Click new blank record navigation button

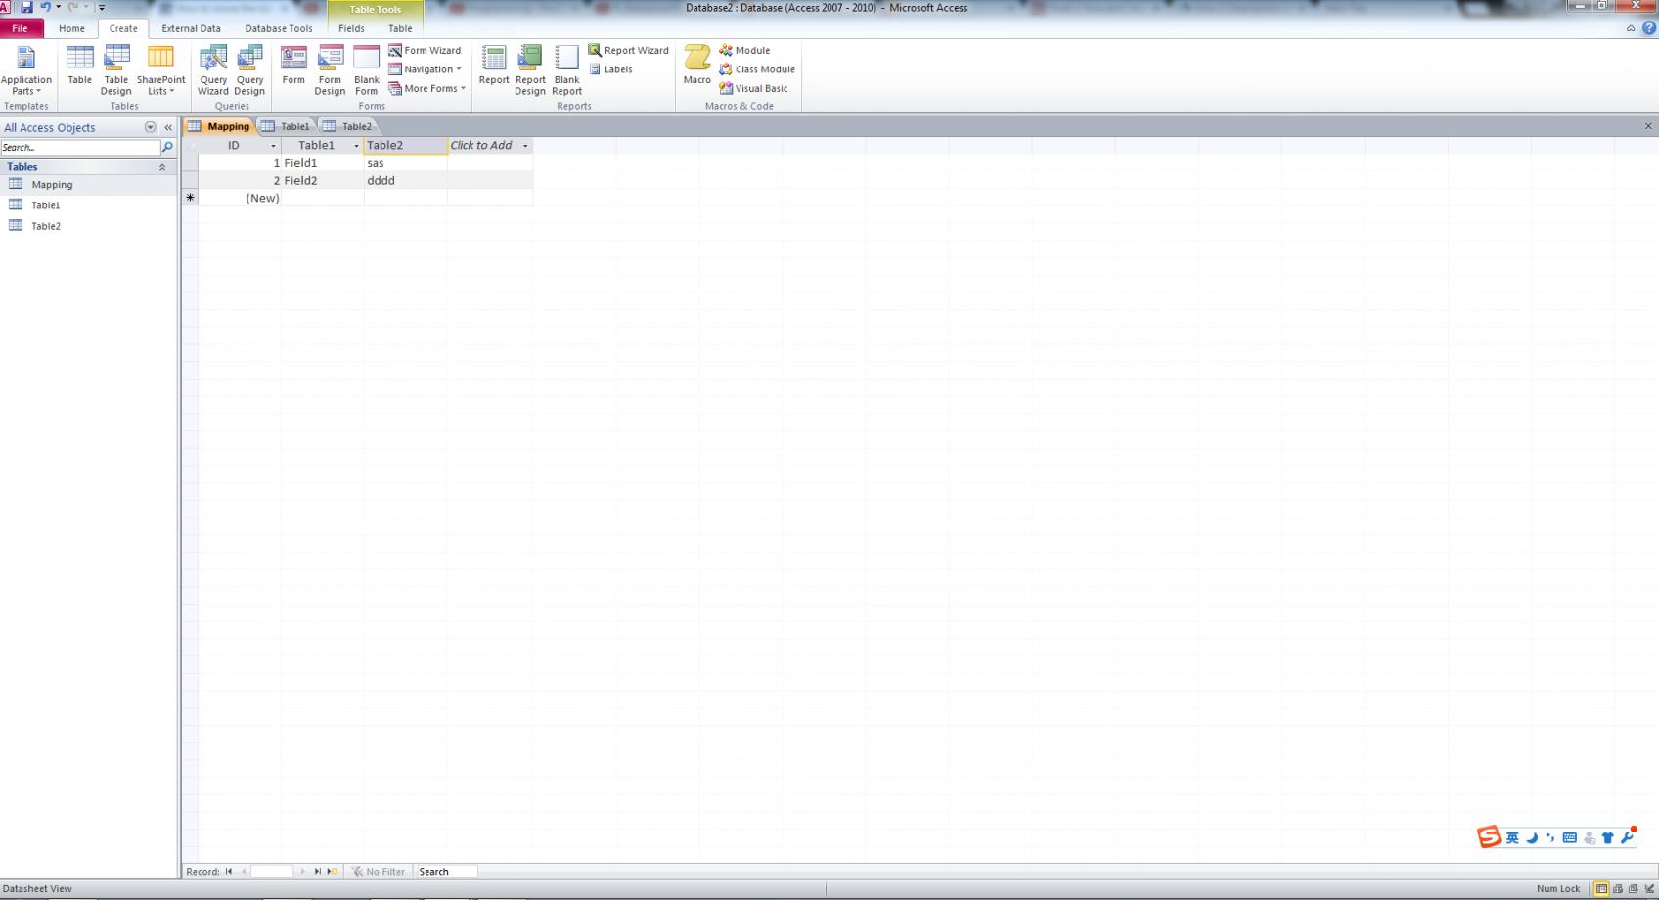pyautogui.click(x=333, y=871)
